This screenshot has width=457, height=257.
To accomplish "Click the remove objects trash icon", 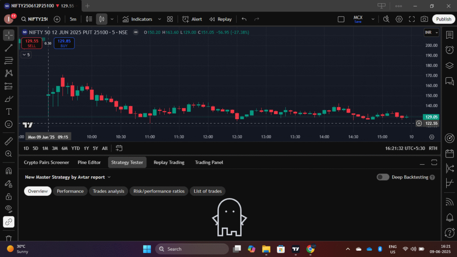I will pos(9,238).
